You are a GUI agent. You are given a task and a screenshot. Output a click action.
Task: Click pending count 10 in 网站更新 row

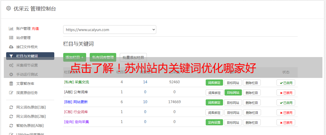coord(145,102)
